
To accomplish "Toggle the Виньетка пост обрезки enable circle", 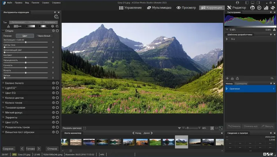I will pos(57,132).
